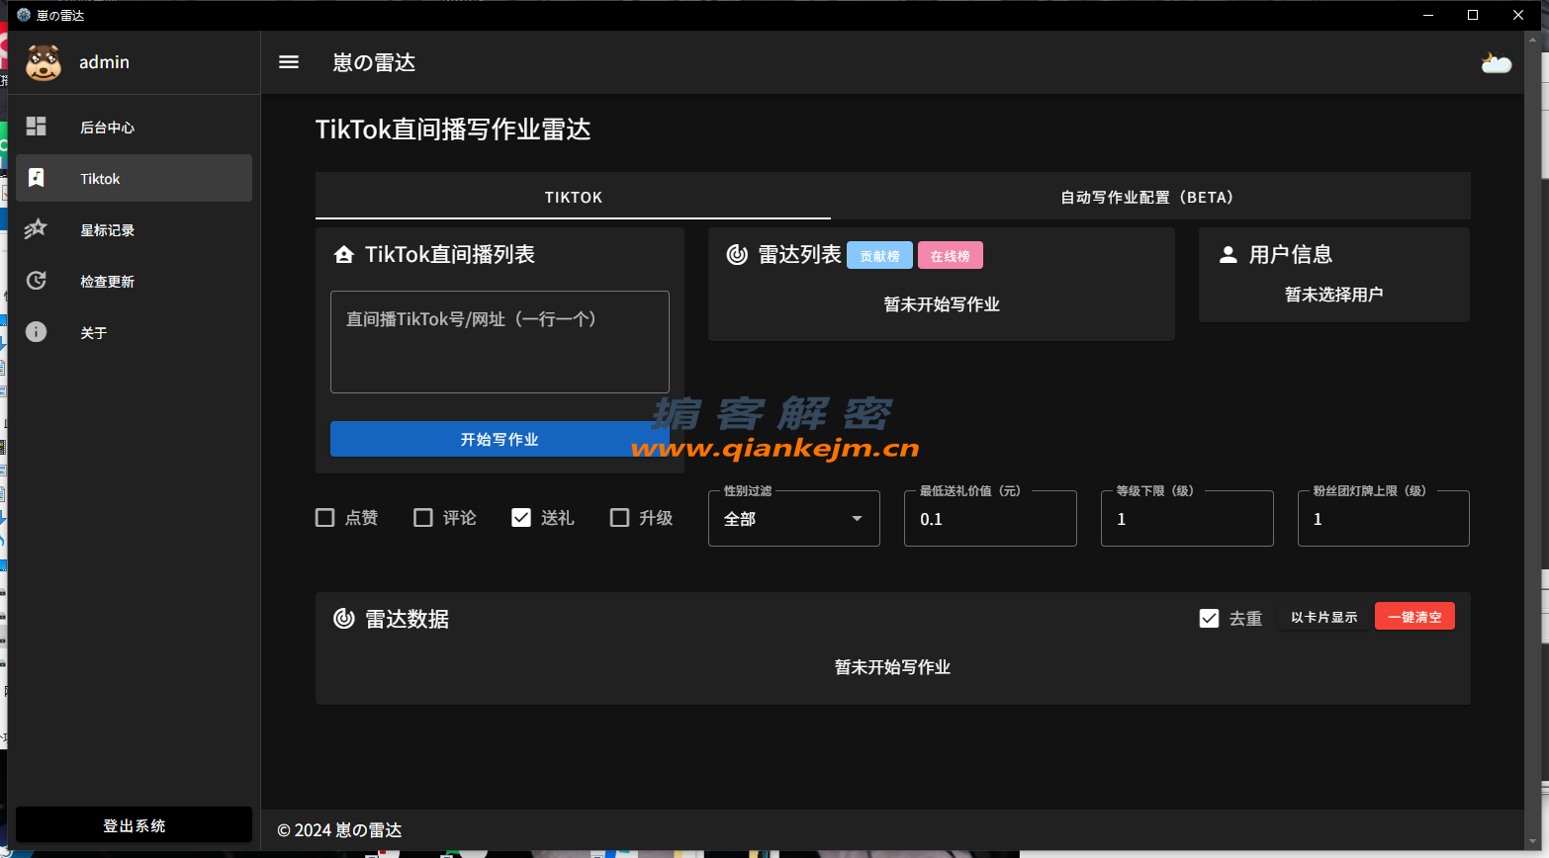Viewport: 1549px width, 858px height.
Task: Click the 登出系统 button
Action: click(x=135, y=825)
